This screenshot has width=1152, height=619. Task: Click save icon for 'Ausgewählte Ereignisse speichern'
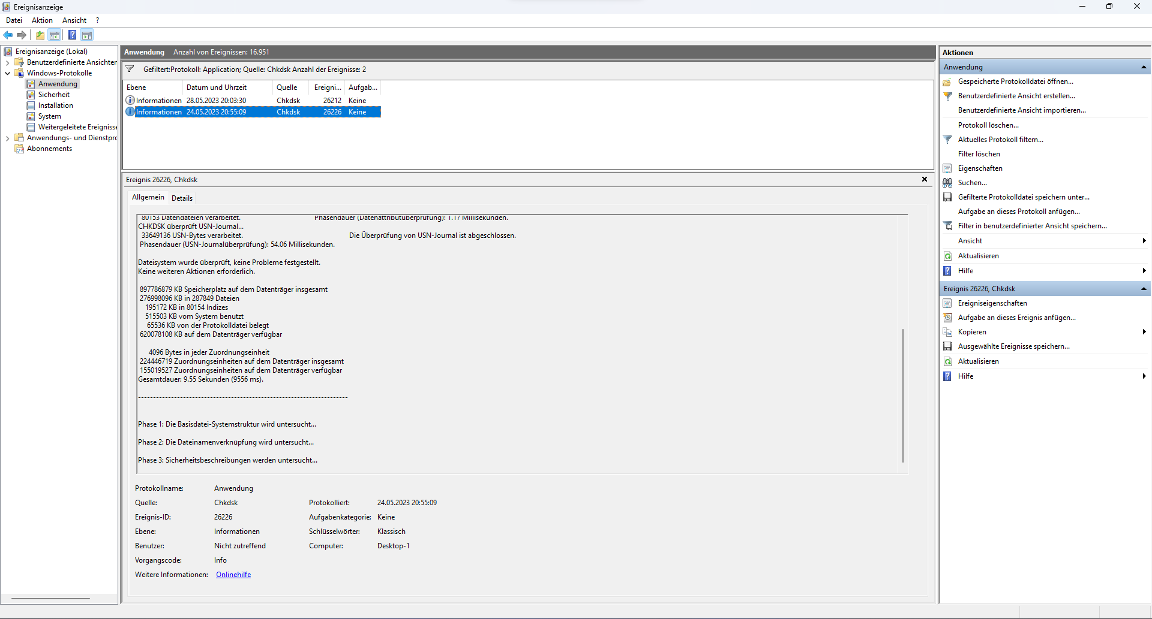pyautogui.click(x=947, y=346)
